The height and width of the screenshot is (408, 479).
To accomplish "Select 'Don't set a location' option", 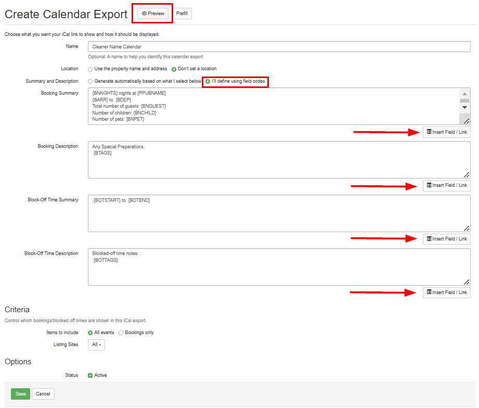I will (x=174, y=69).
